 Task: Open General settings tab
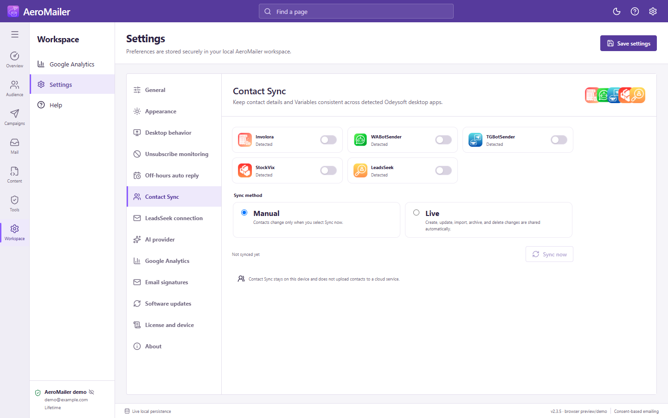click(174, 90)
